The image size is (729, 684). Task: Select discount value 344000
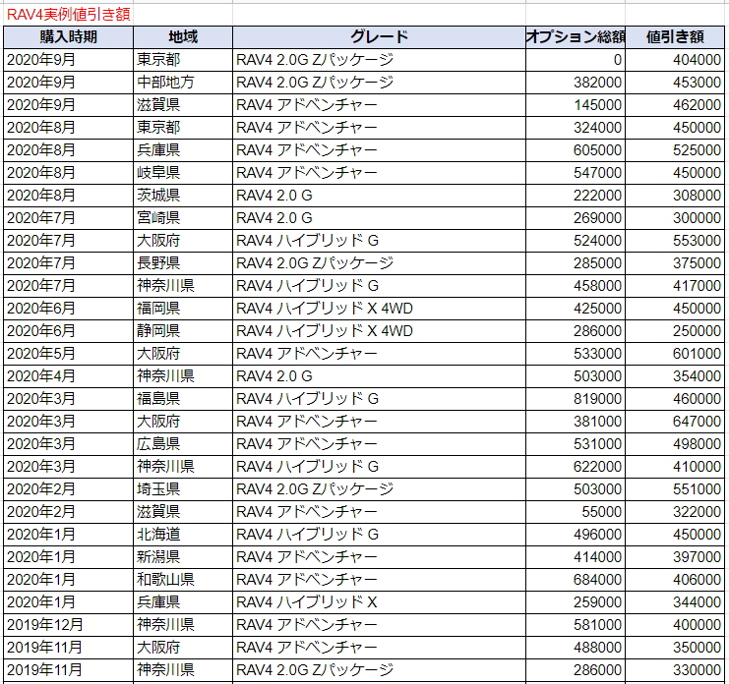pos(675,602)
